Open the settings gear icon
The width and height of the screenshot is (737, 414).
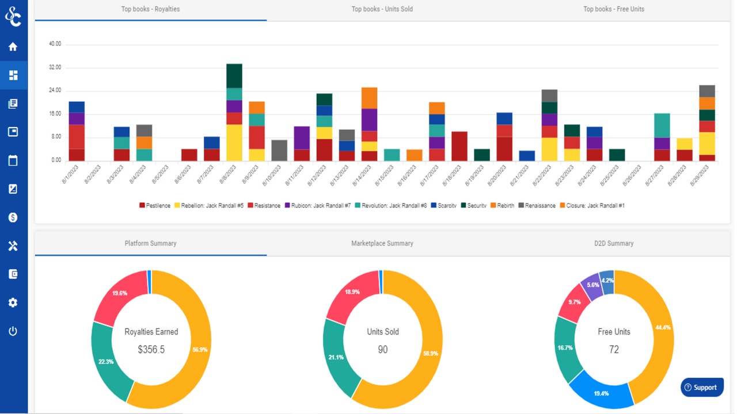[13, 302]
